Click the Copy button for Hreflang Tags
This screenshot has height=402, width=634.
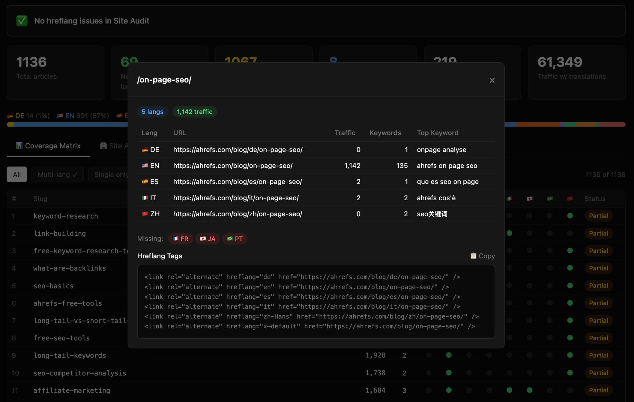tap(483, 256)
